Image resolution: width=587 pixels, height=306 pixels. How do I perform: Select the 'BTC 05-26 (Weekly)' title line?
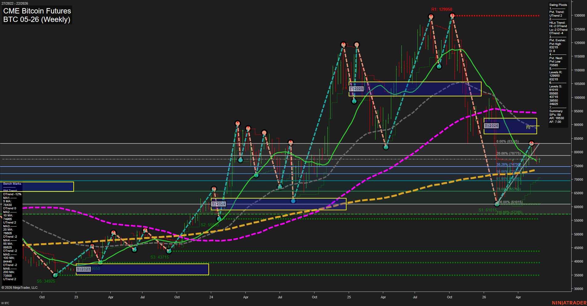(37, 19)
